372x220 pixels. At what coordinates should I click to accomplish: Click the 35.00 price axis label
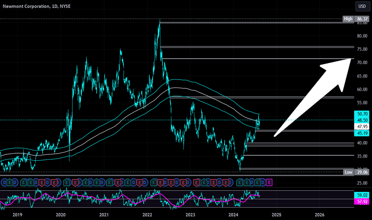tap(362, 156)
